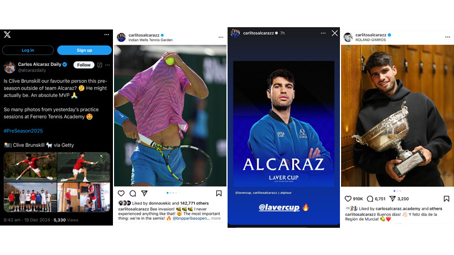Like the Indian Wells post heart icon

coord(121,193)
